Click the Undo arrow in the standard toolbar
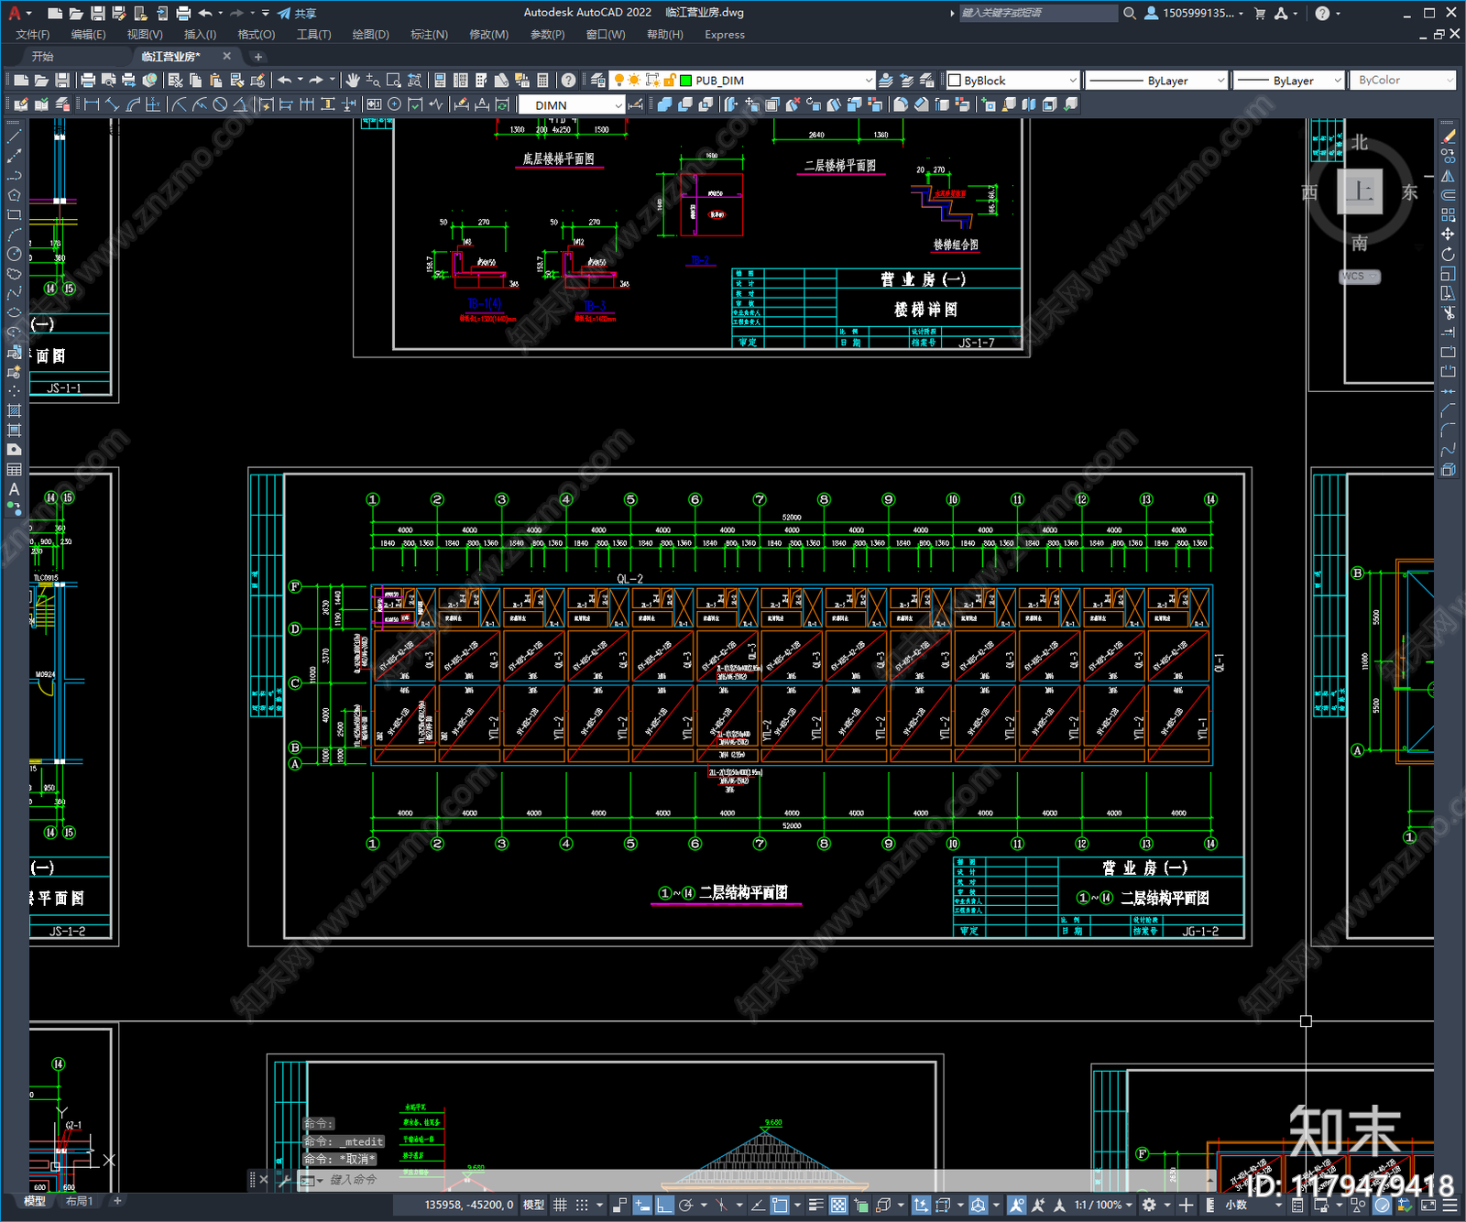The height and width of the screenshot is (1222, 1466). coord(285,81)
